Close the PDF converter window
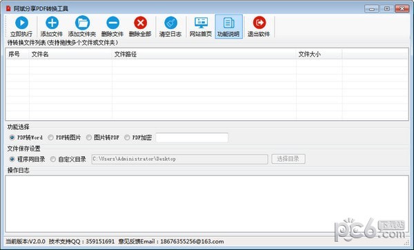This screenshot has width=414, height=250. point(402,9)
